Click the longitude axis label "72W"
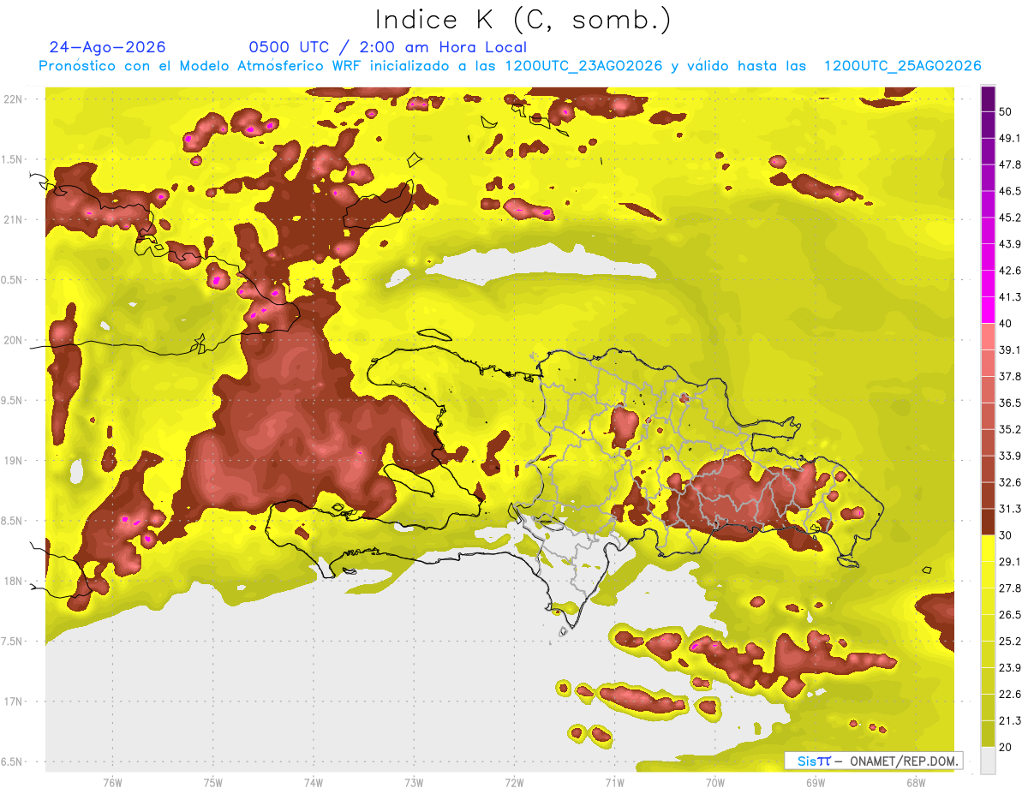The width and height of the screenshot is (1028, 794). [514, 783]
